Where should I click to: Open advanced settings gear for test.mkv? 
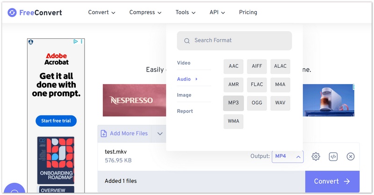click(316, 157)
